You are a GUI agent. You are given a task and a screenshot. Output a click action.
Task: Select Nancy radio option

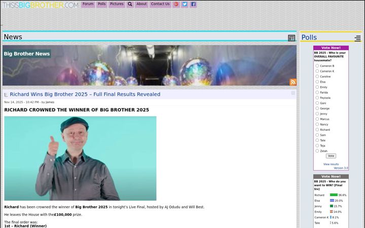pos(317,124)
